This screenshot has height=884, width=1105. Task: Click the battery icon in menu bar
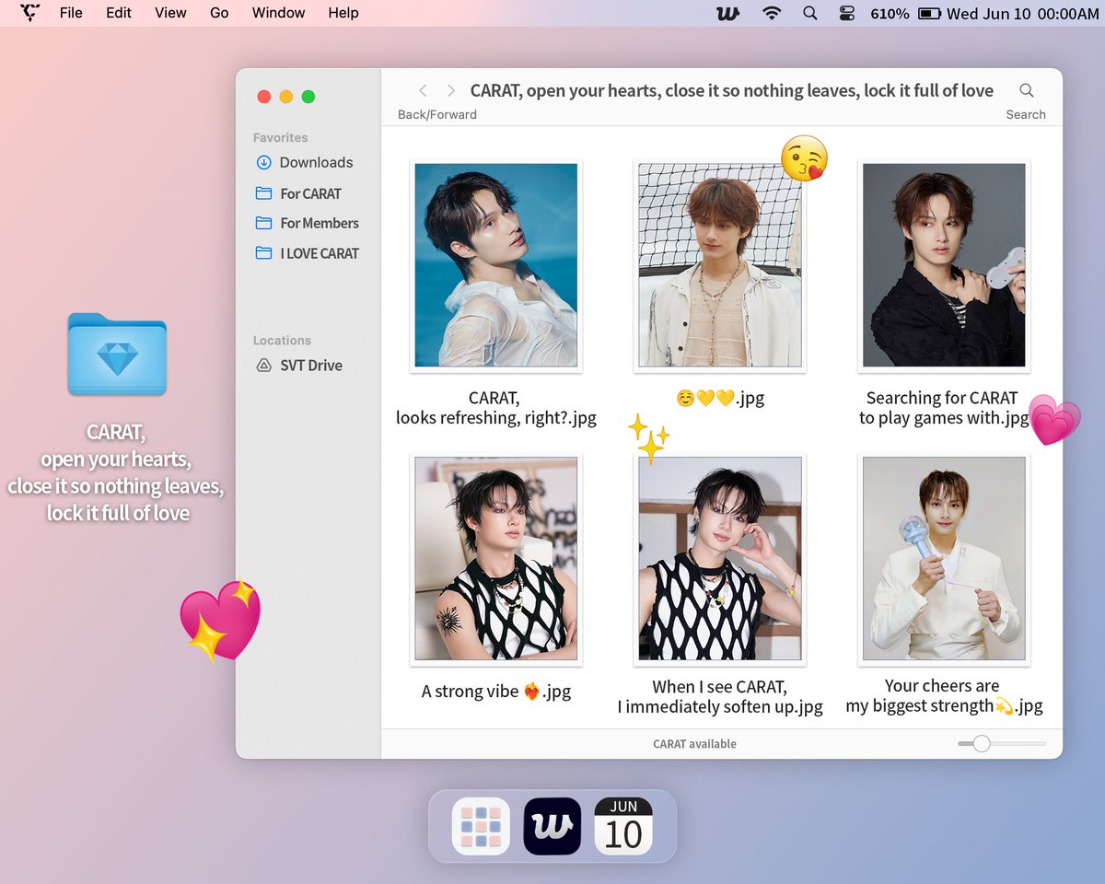pos(929,13)
